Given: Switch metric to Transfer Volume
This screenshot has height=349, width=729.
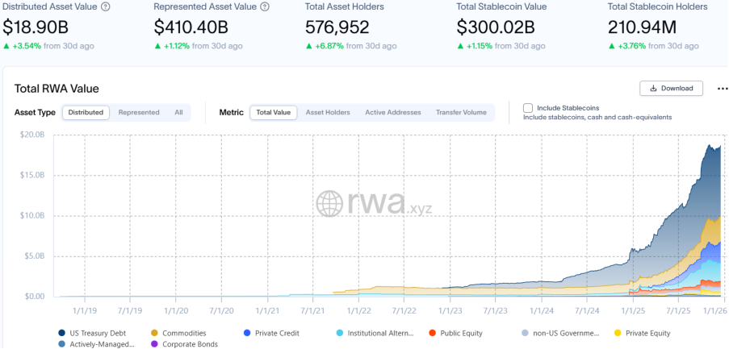Looking at the screenshot, I should point(461,113).
